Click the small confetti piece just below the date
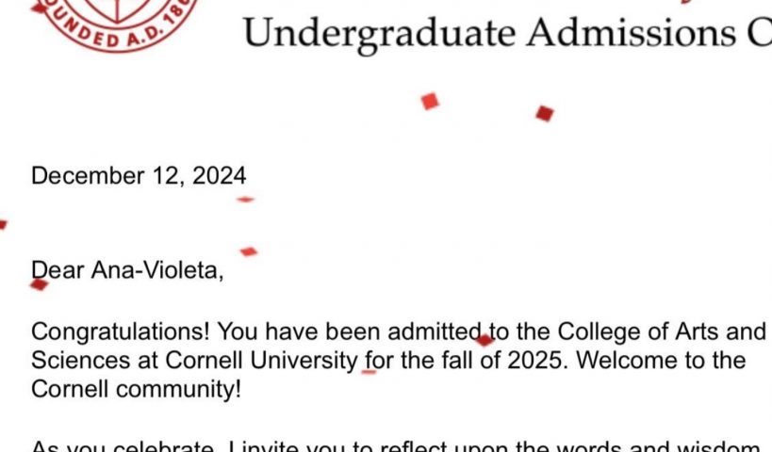 coord(245,200)
